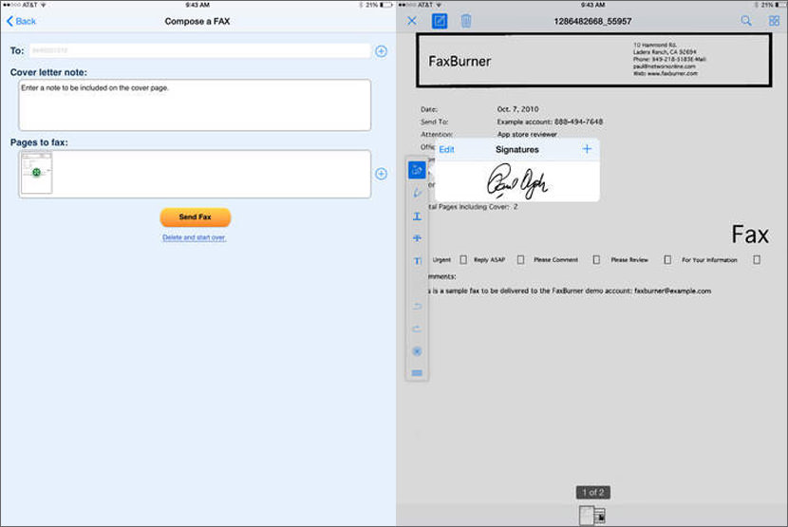The width and height of the screenshot is (788, 527).
Task: Close the document viewer with X icon
Action: point(412,21)
